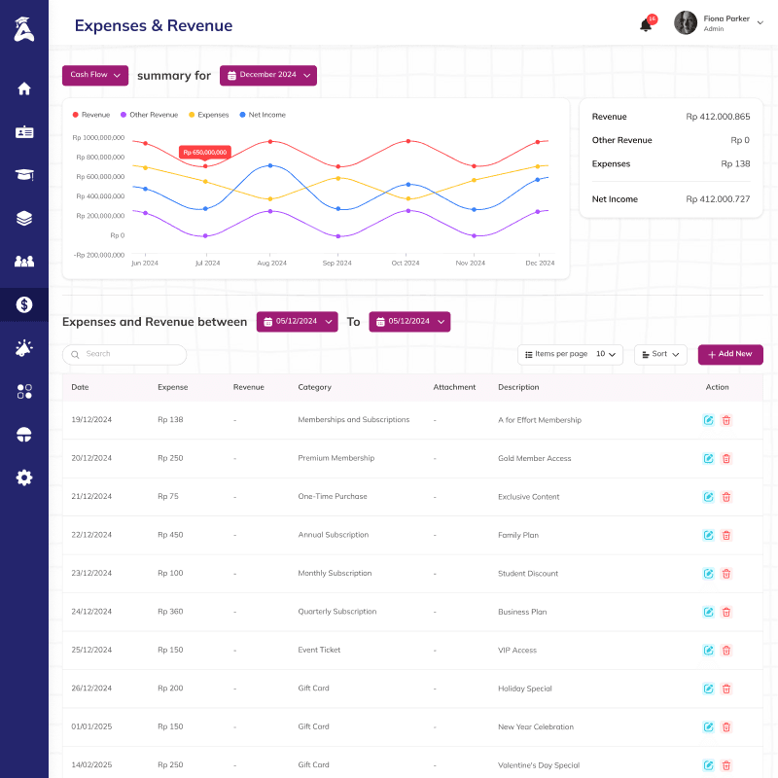This screenshot has width=778, height=778.
Task: Open Items per page dropdown
Action: coord(570,354)
